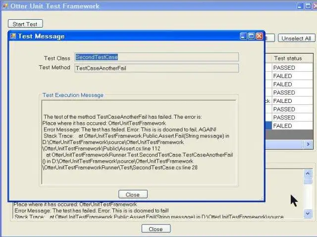The width and height of the screenshot is (317, 237).
Task: Click the Test Class input field
Action: pos(157,57)
